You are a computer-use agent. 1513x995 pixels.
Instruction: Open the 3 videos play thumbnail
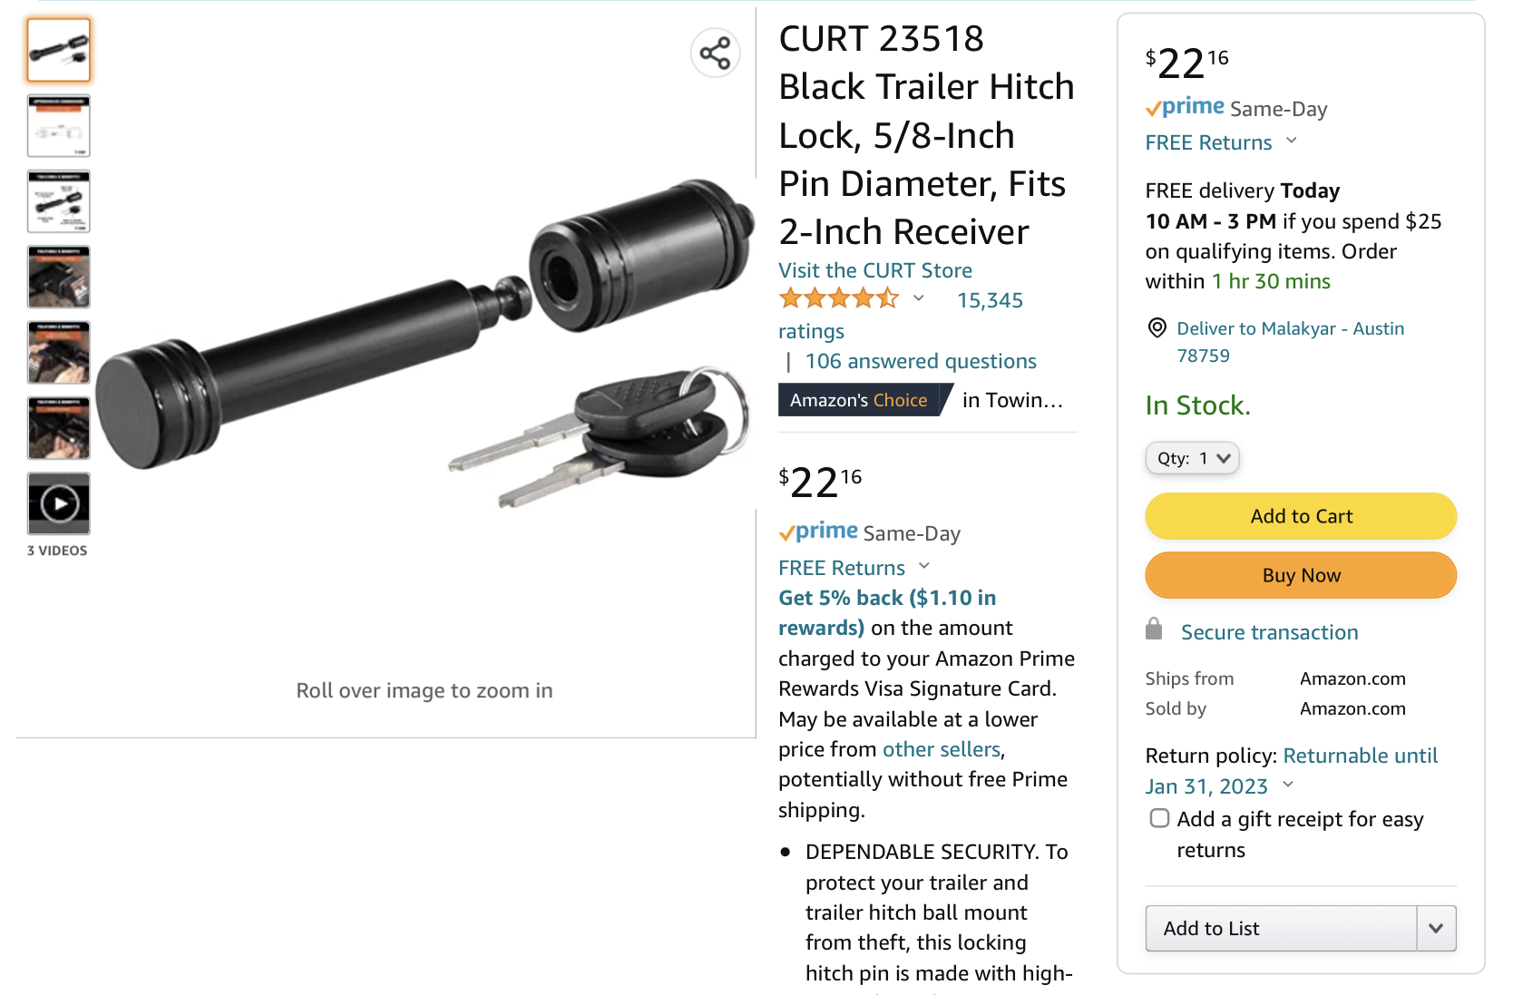pos(59,503)
